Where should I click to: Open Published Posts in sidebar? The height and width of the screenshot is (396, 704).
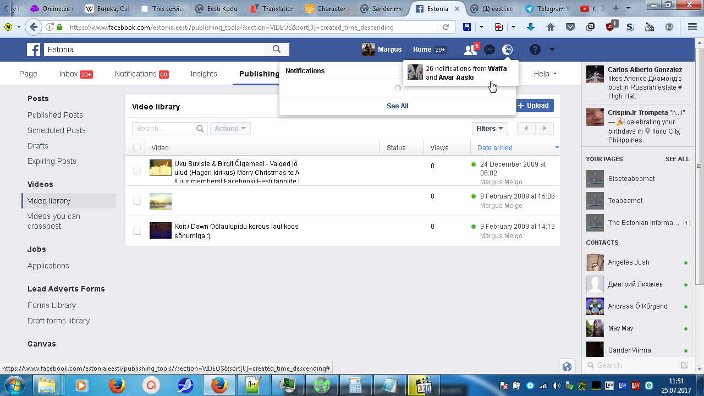coord(55,115)
